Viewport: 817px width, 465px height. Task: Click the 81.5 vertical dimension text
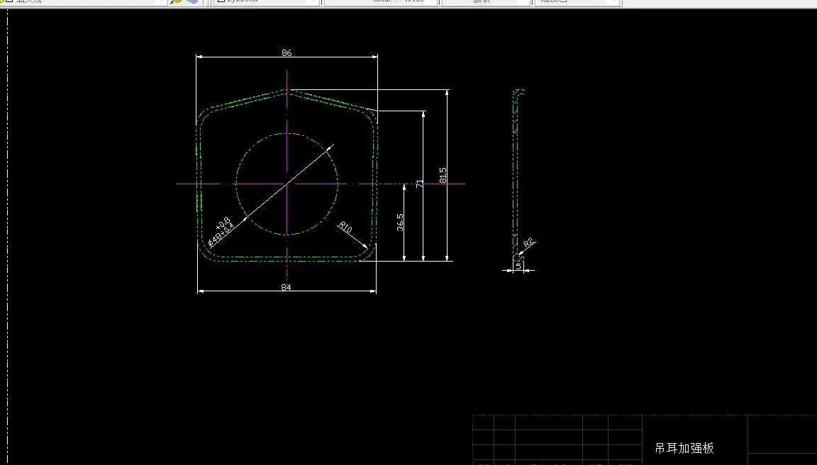click(x=443, y=174)
